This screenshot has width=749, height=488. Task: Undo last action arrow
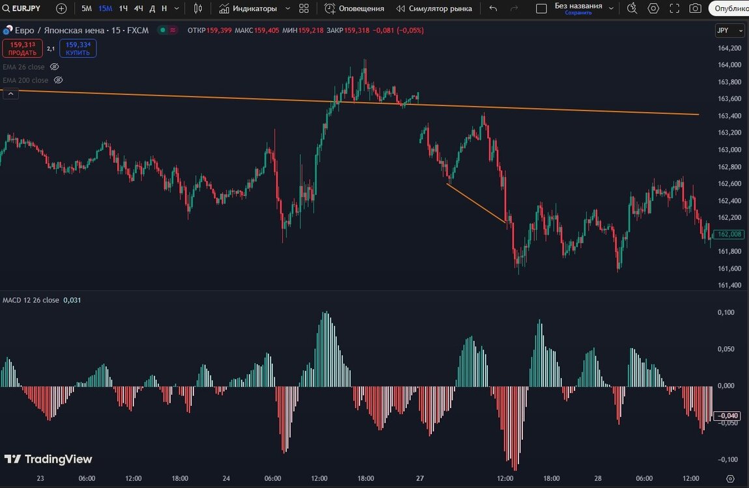click(493, 8)
